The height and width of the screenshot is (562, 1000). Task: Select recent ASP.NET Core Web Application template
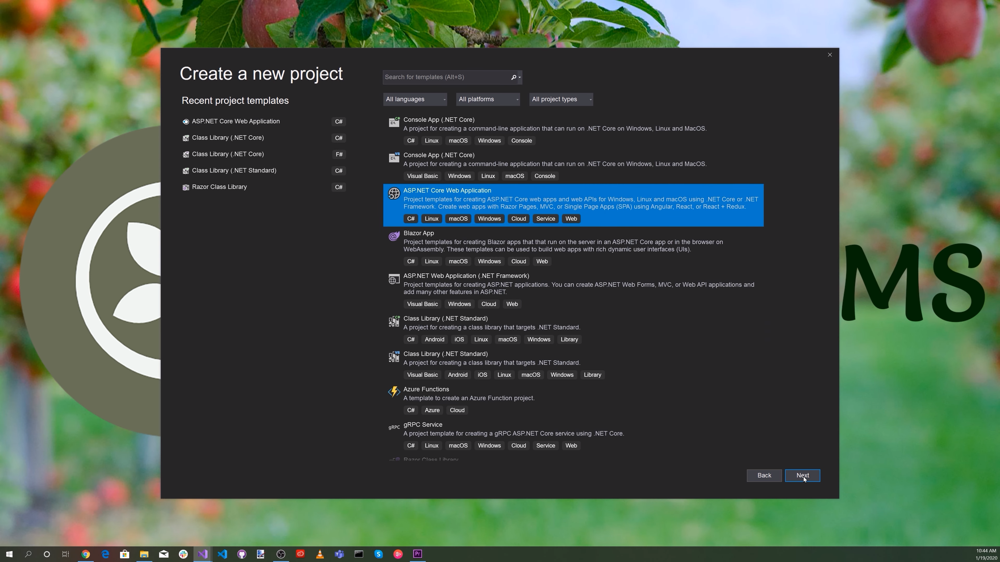click(264, 122)
